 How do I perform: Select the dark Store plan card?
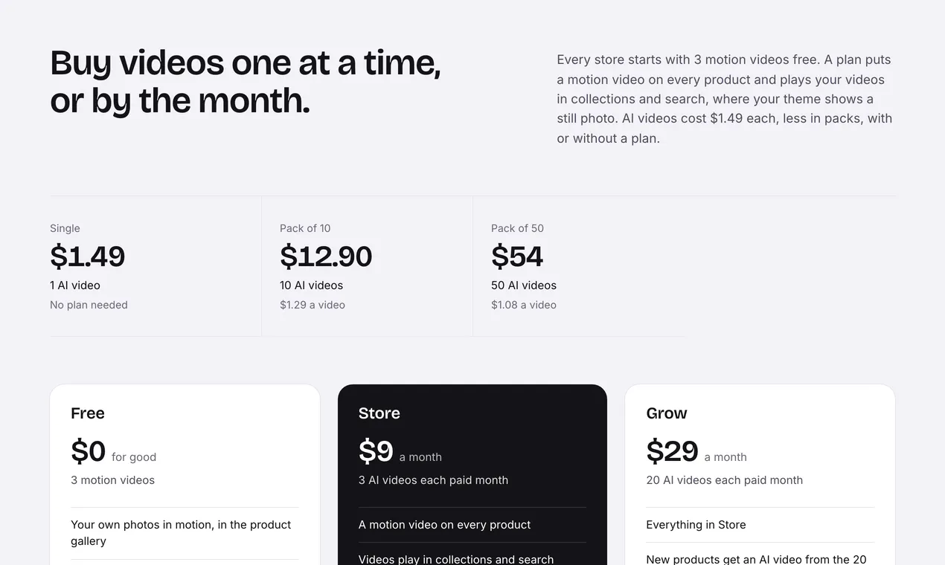[x=472, y=474]
